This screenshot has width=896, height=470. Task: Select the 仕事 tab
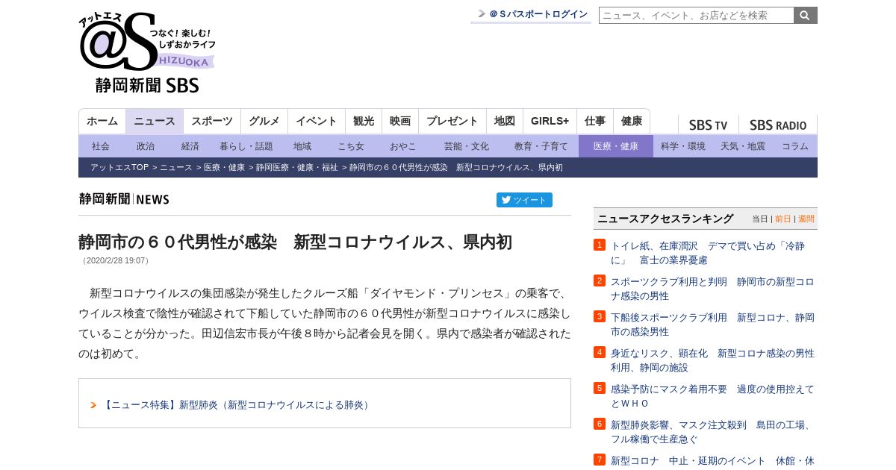click(x=595, y=121)
